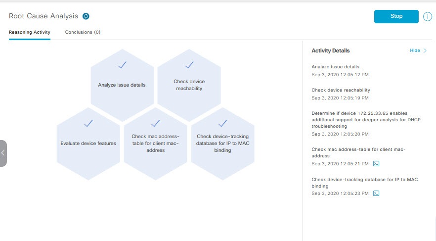The image size is (436, 241).
Task: Expand the left side panel handle
Action: click(3, 153)
